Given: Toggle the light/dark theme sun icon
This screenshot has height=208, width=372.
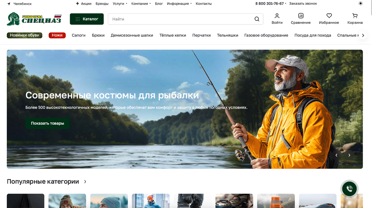Looking at the screenshot, I should (x=360, y=4).
